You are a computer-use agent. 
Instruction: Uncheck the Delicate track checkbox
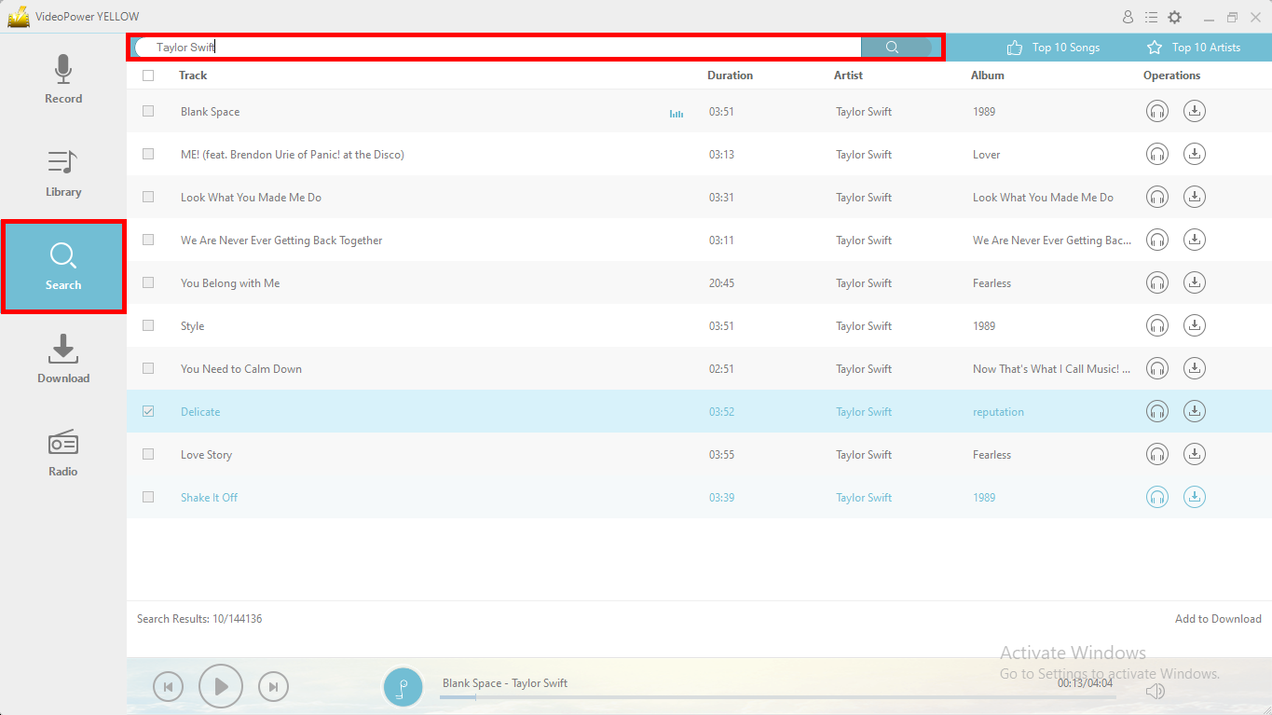point(147,411)
